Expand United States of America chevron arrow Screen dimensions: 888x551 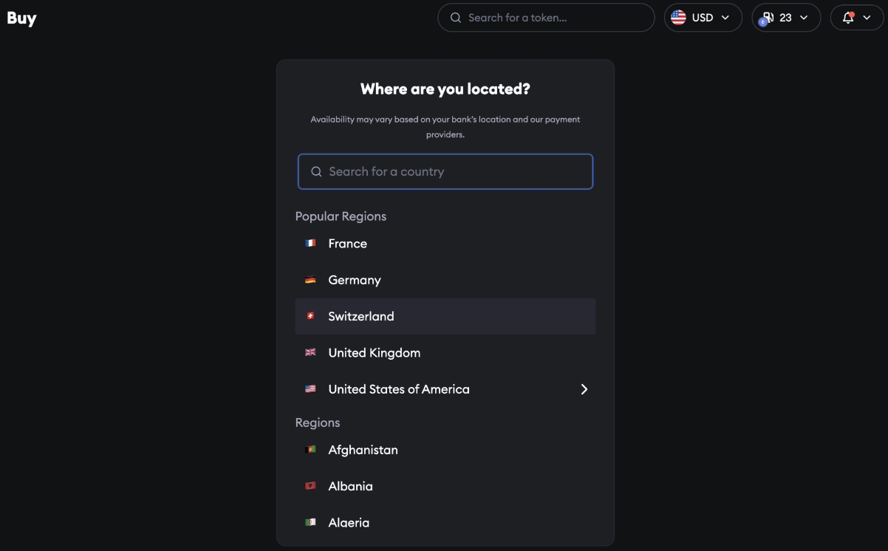584,389
